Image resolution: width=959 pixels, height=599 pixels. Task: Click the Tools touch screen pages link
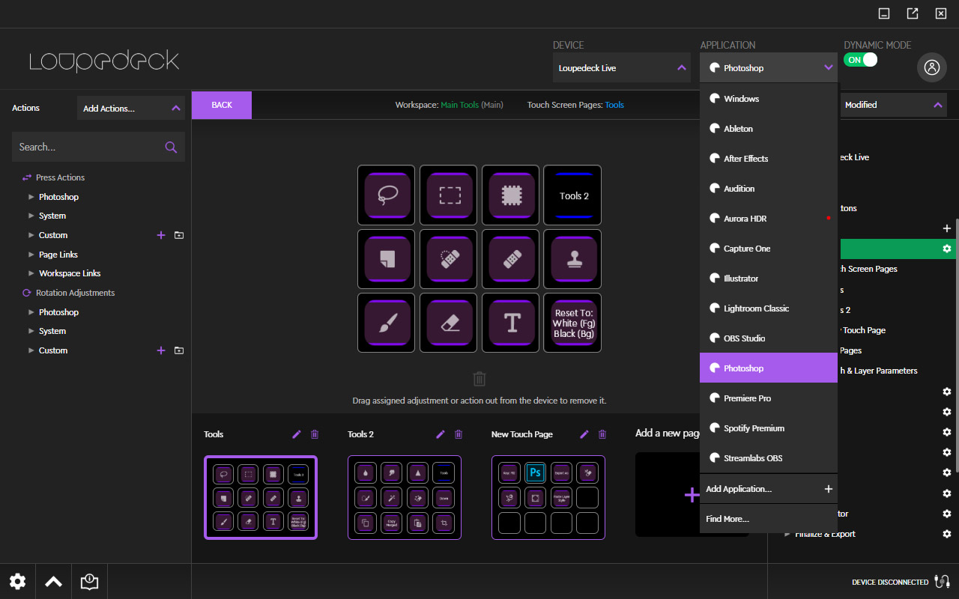pyautogui.click(x=614, y=105)
